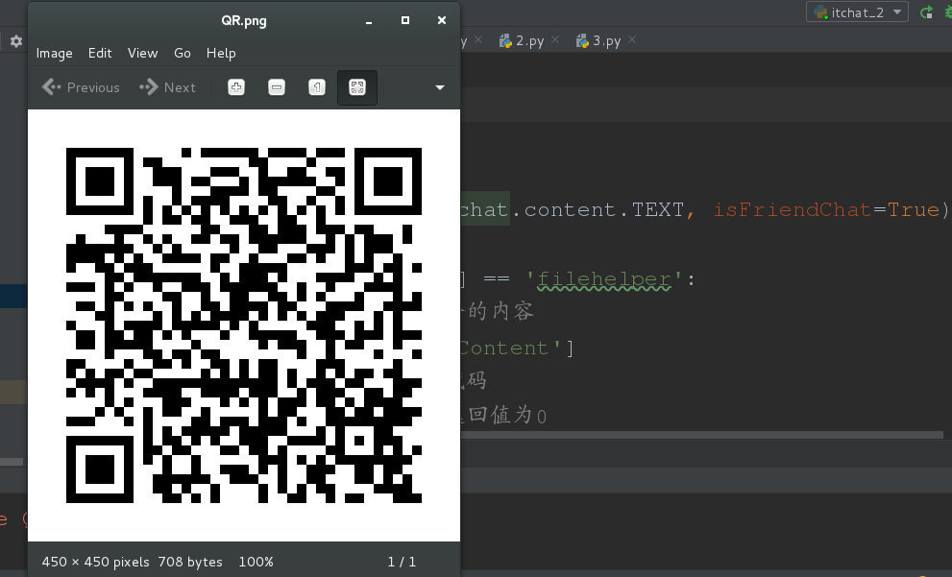Open the View menu
Screen dimensions: 952x577
pyautogui.click(x=142, y=53)
